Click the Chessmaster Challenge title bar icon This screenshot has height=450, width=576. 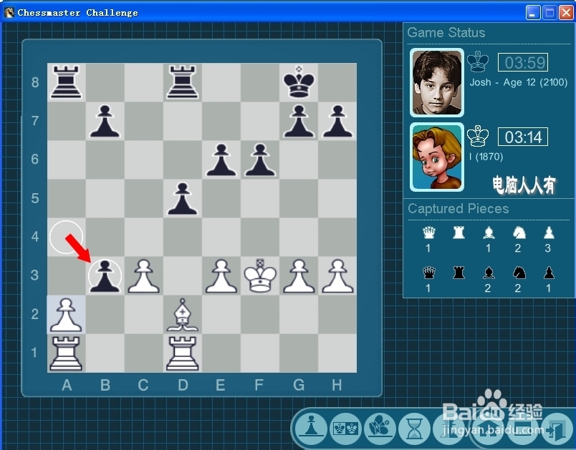tap(9, 12)
